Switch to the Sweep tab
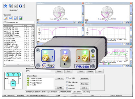This screenshot has height=99, width=135. click(45, 92)
